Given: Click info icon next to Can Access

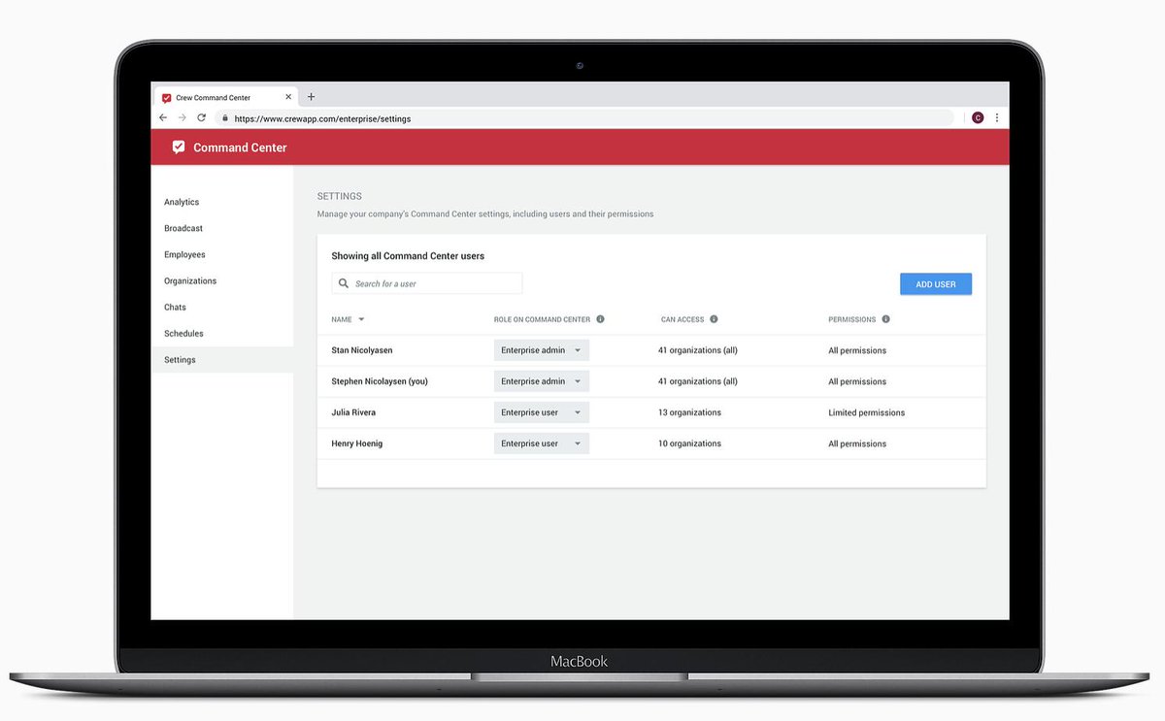Looking at the screenshot, I should tap(714, 319).
